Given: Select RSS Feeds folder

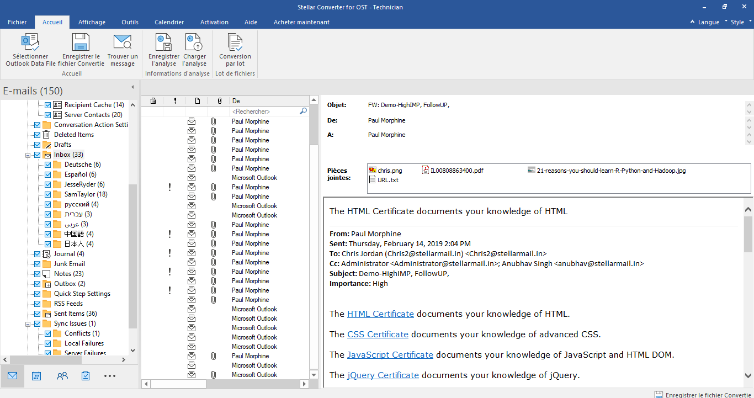Looking at the screenshot, I should click(x=68, y=304).
